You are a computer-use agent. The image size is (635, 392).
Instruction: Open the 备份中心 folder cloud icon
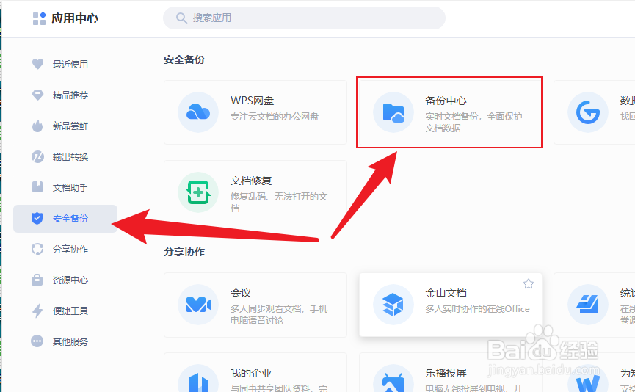click(393, 112)
